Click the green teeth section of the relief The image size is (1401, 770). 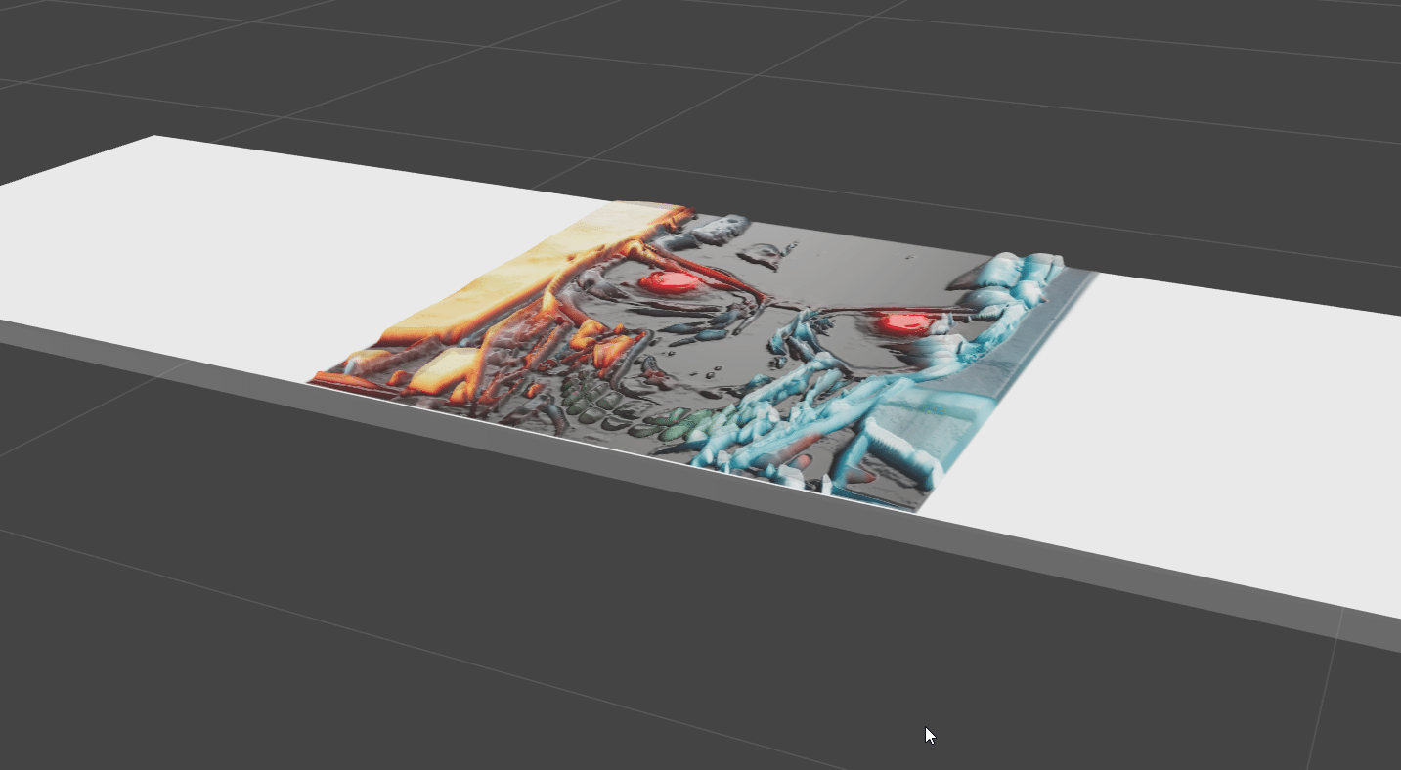coord(640,410)
